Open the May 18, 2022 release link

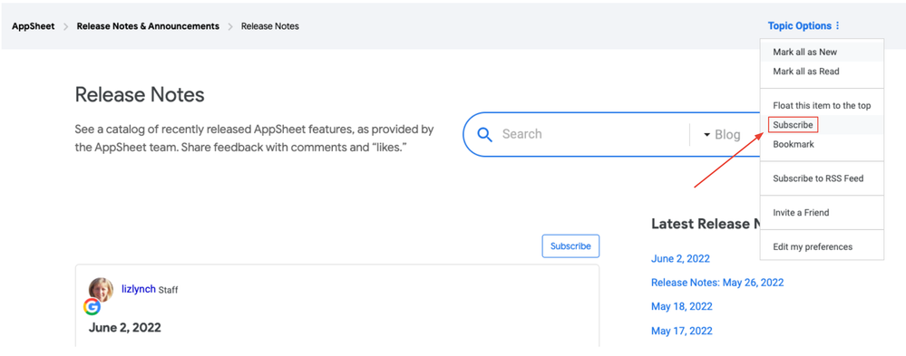[681, 306]
